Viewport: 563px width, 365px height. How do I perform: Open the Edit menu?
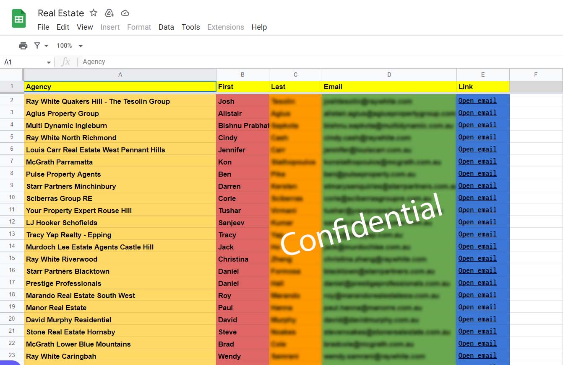pyautogui.click(x=63, y=27)
